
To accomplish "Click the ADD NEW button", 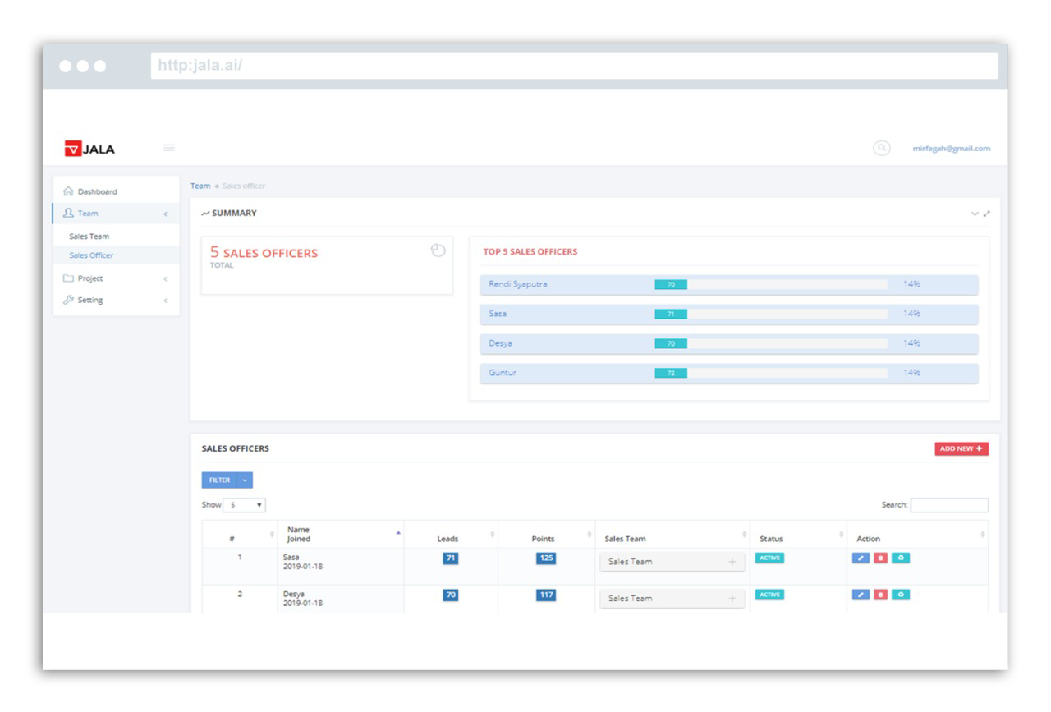I will [961, 449].
